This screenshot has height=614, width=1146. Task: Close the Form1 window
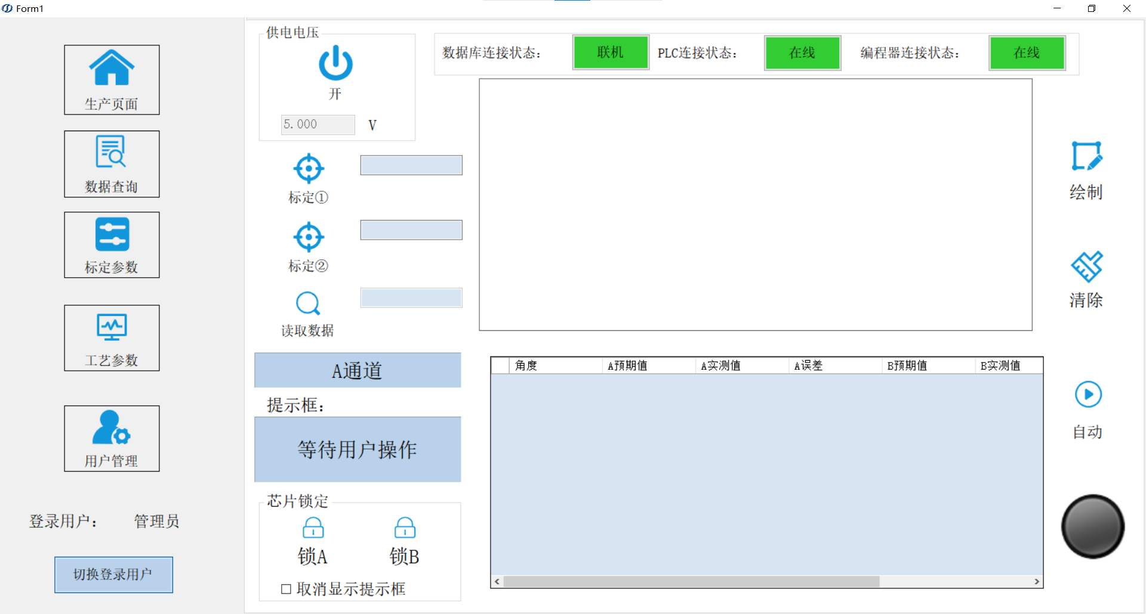point(1127,8)
